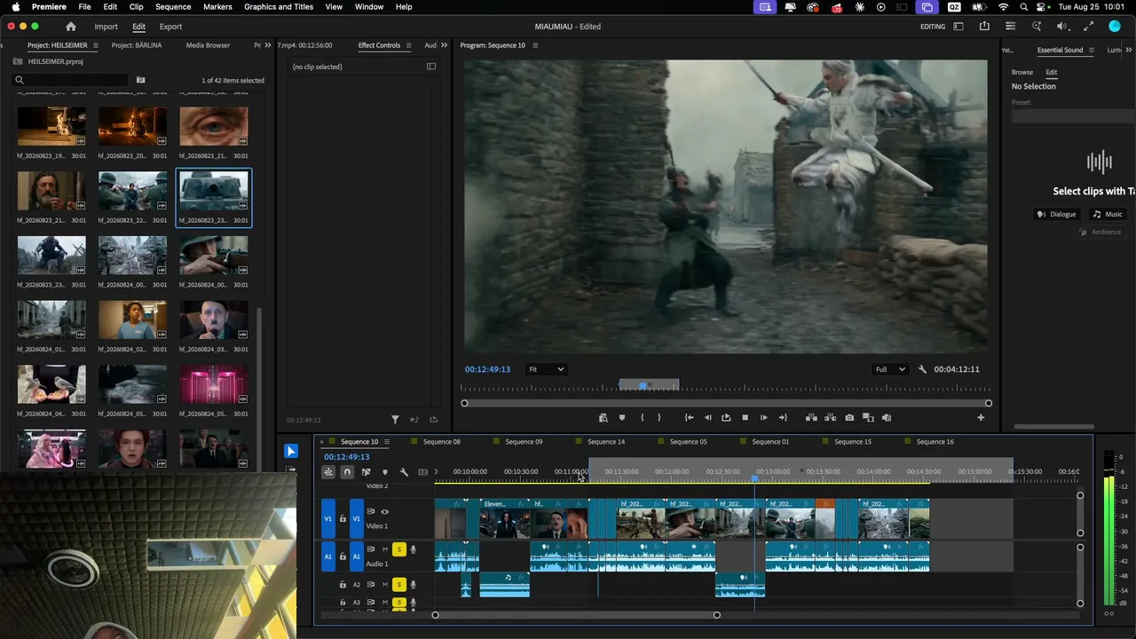The height and width of the screenshot is (639, 1136).
Task: Open the Graphics and Titles menu
Action: [x=279, y=6]
